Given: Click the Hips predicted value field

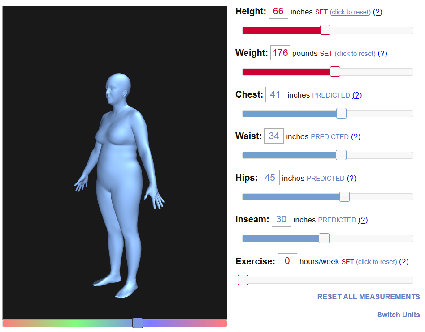Looking at the screenshot, I should [x=270, y=178].
